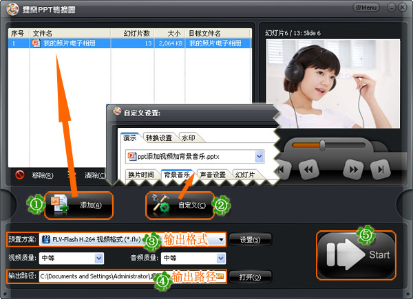Click the film icon in preset format field
413x299 pixels.
point(46,239)
